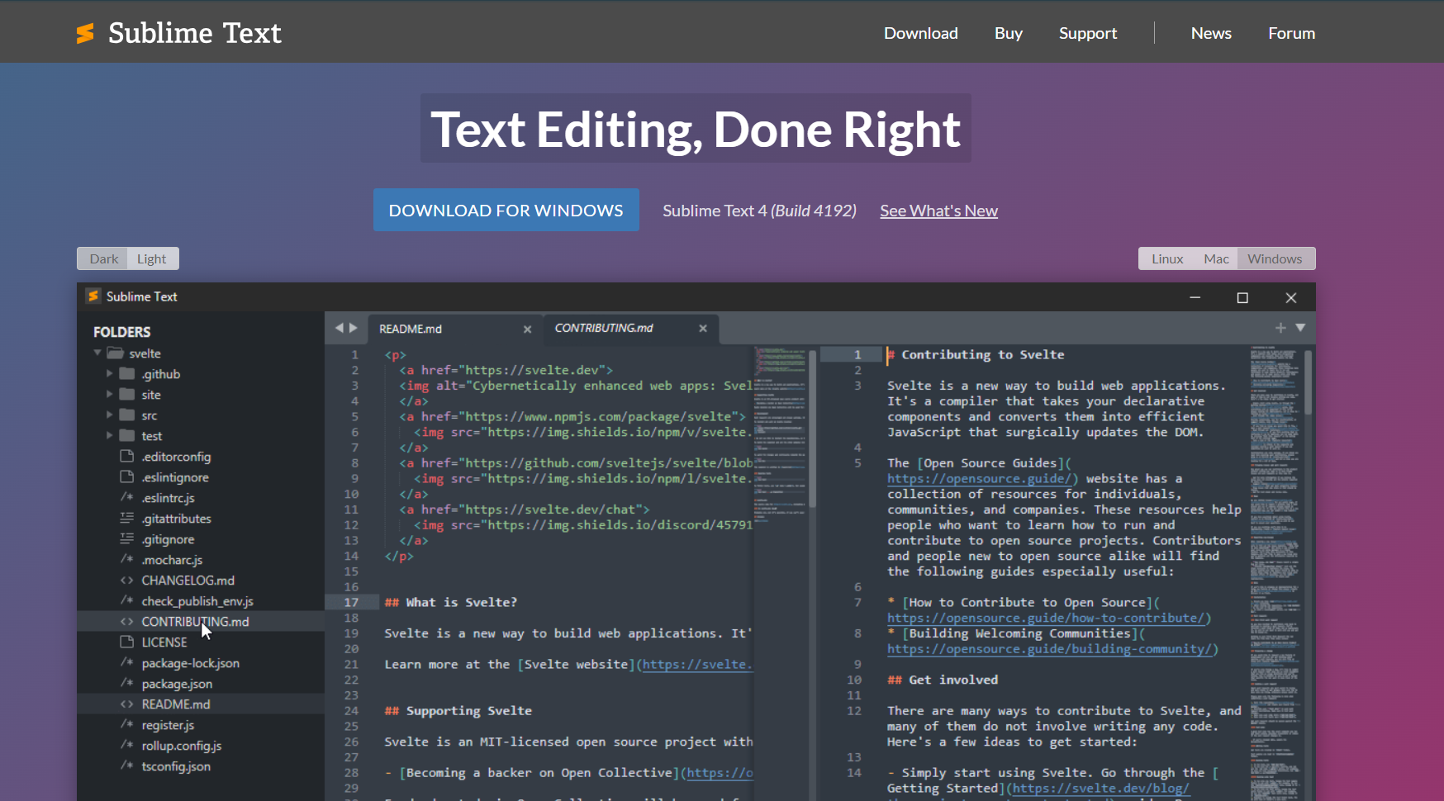The height and width of the screenshot is (801, 1444).
Task: Select the Mac platform toggle
Action: coord(1216,258)
